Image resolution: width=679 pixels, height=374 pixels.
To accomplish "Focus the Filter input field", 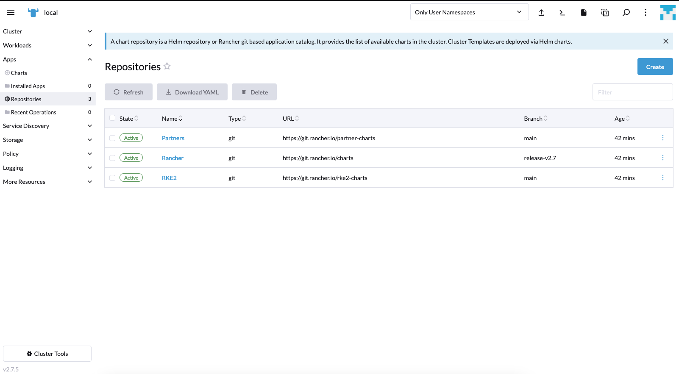I will pyautogui.click(x=632, y=92).
